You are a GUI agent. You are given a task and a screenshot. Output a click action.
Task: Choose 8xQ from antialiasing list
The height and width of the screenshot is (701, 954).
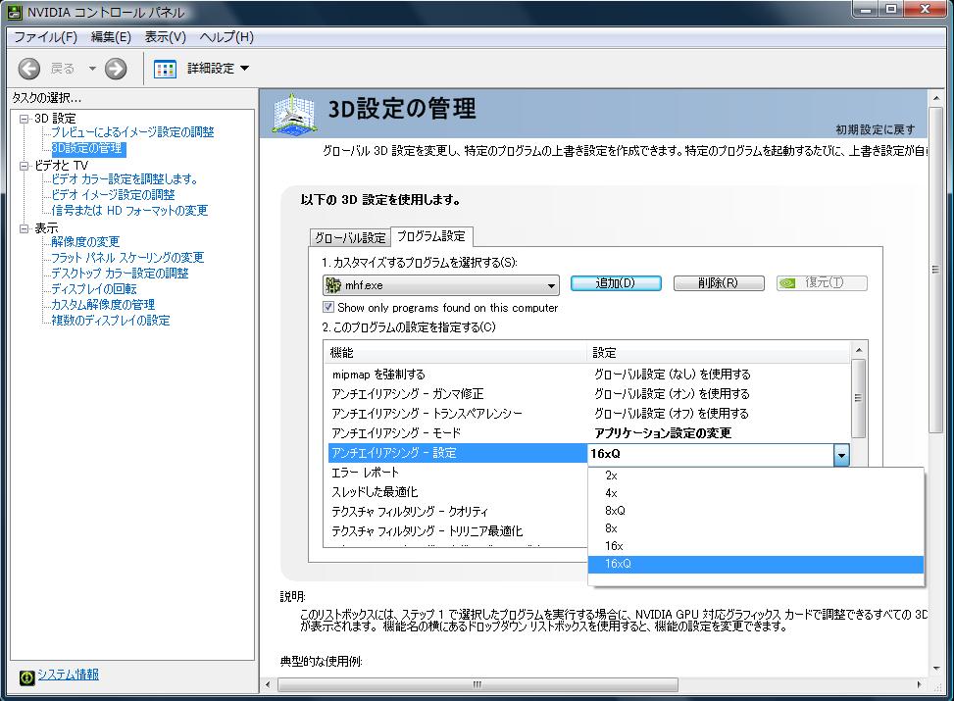point(756,511)
